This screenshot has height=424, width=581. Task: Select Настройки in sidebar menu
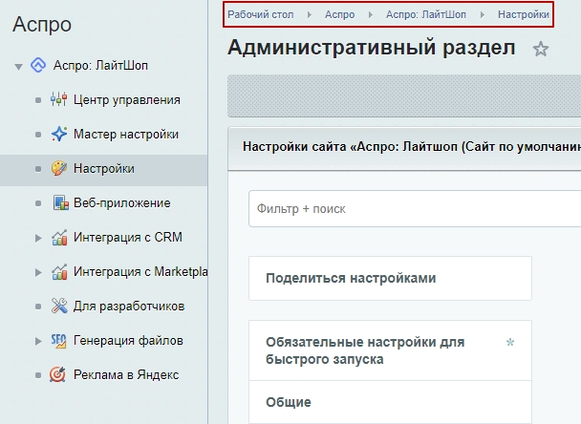pos(104,168)
